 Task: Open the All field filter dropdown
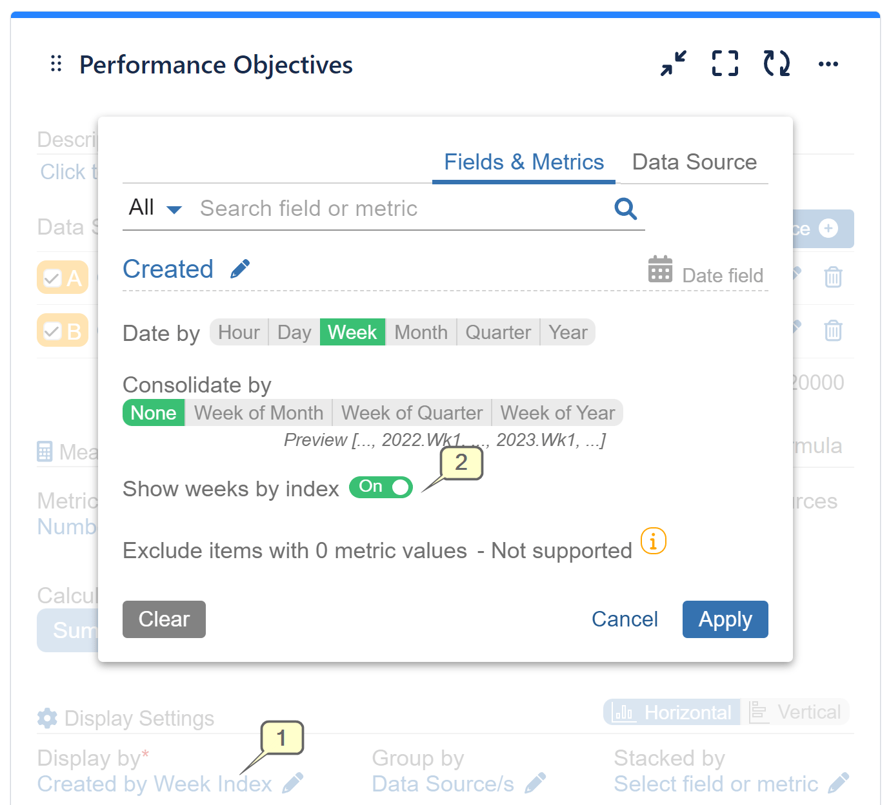click(x=154, y=208)
